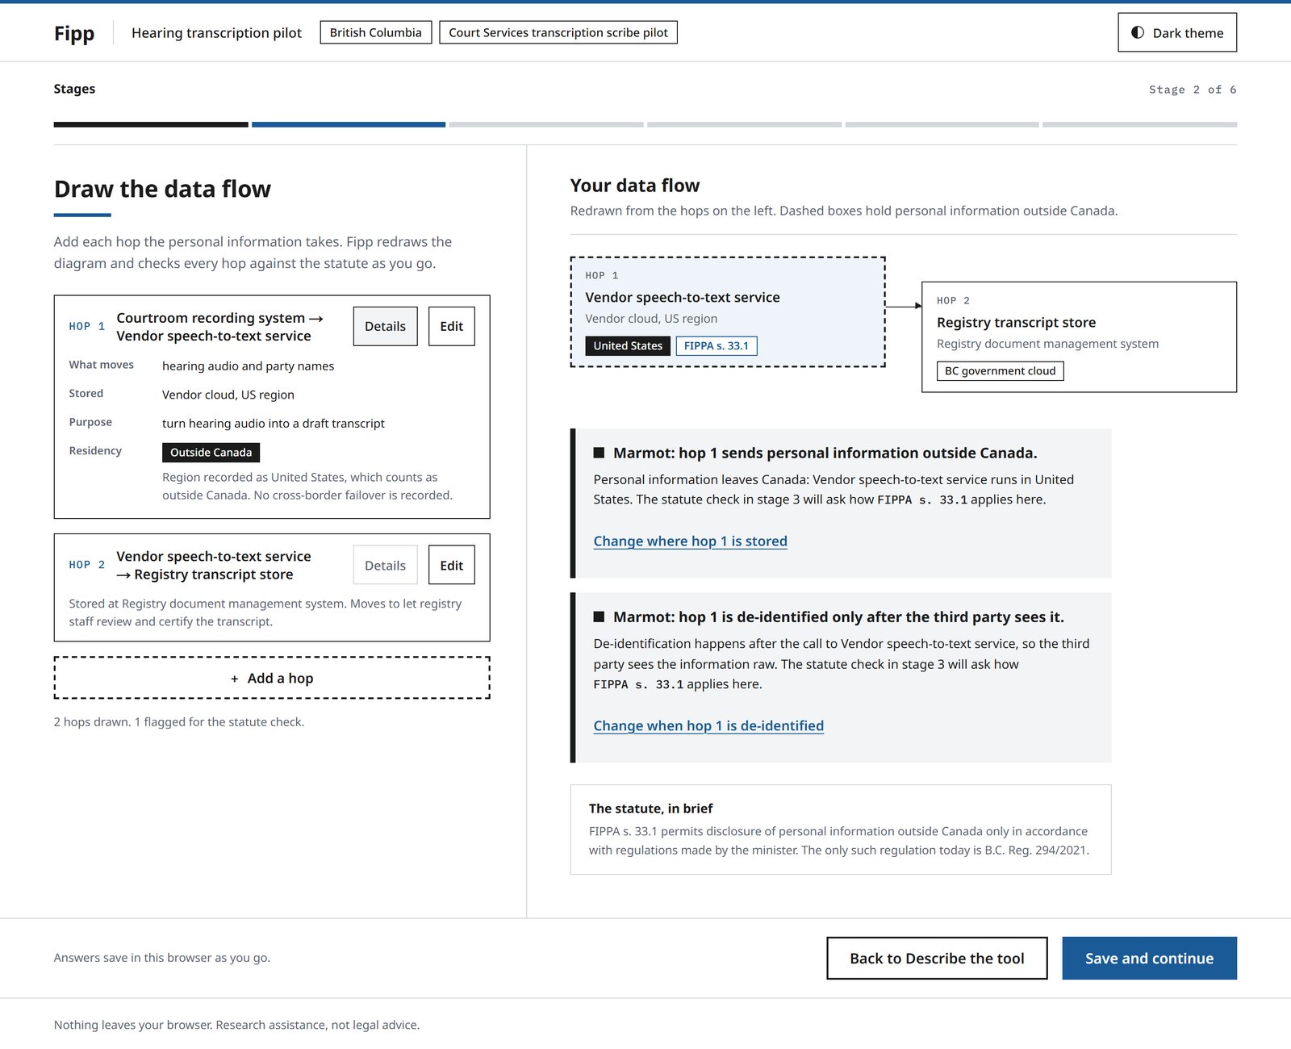Click 'hearing audio and party names' value
This screenshot has height=1049, width=1291.
(x=248, y=366)
